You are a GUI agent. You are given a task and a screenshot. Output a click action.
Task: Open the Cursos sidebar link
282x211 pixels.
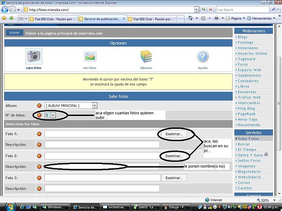(x=244, y=183)
